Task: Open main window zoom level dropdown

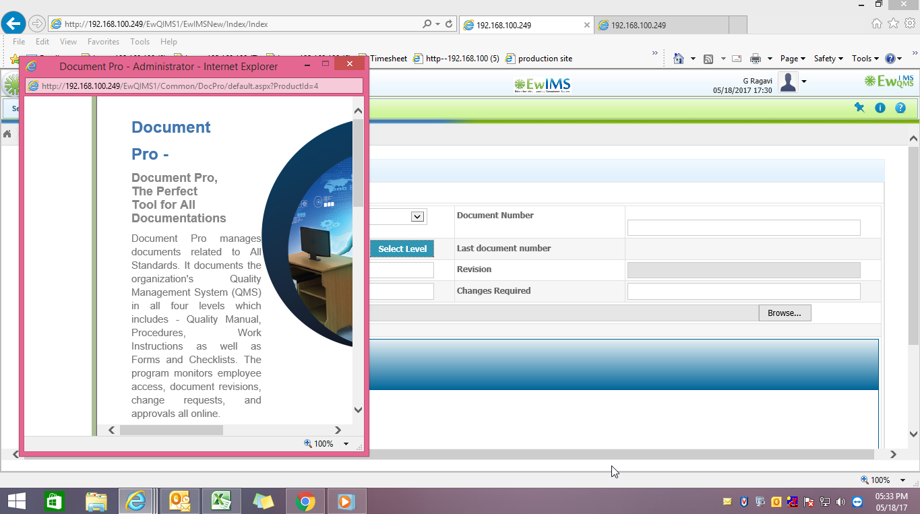Action: click(x=903, y=480)
